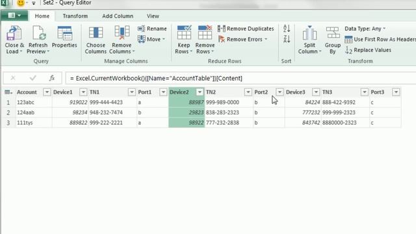The image size is (416, 234).
Task: Open the Device1 column filter dropdown
Action: point(83,92)
